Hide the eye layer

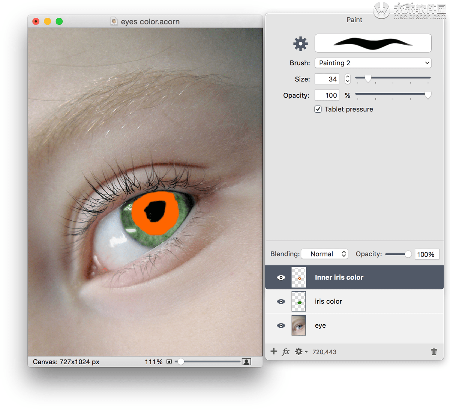pos(281,326)
